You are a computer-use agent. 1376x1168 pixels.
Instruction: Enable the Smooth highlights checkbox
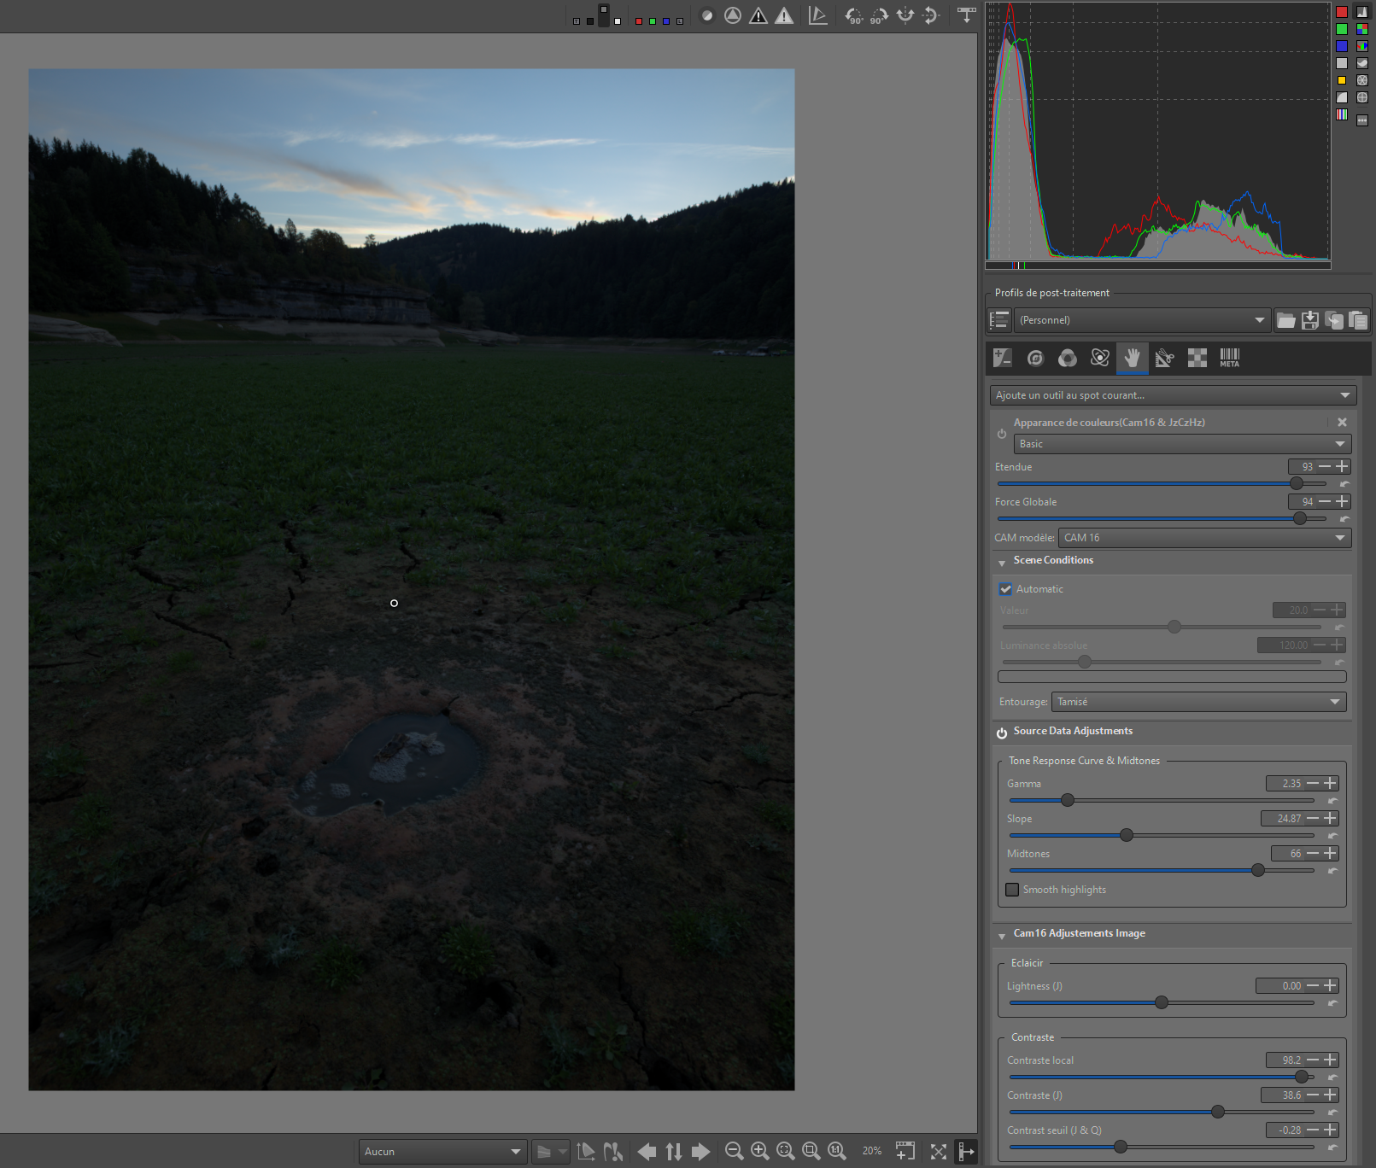coord(1013,890)
